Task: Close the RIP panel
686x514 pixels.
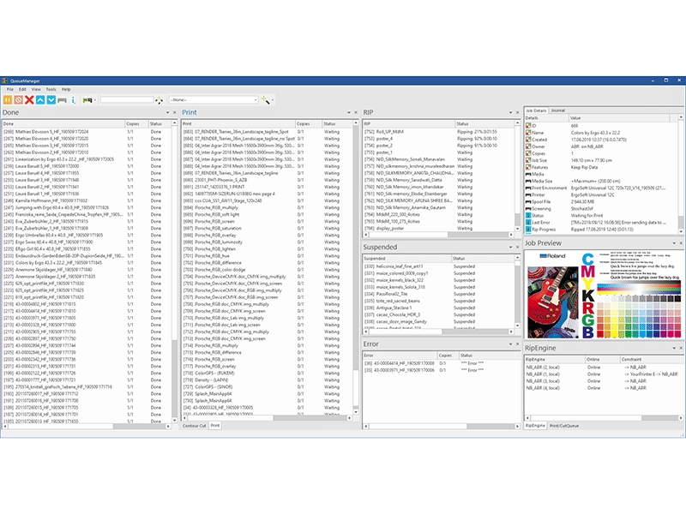Action: (517, 112)
